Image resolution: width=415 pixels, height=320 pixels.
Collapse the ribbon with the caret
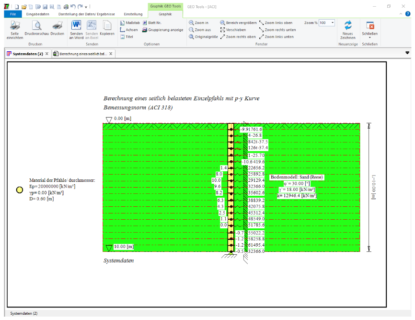[x=401, y=14]
